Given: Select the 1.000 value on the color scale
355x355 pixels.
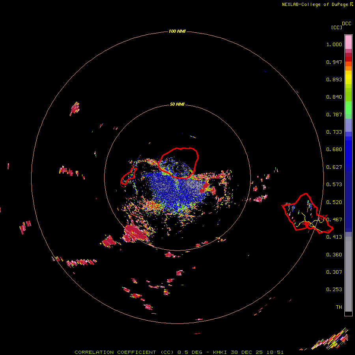Looking at the screenshot, I should (x=334, y=44).
